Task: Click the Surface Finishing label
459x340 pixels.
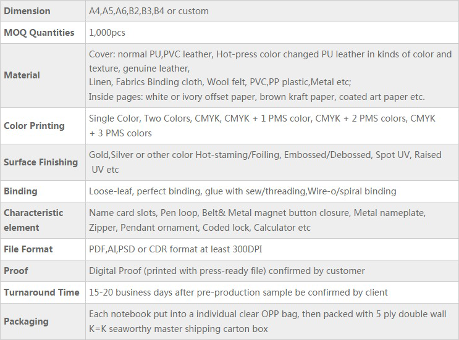Action: point(41,162)
